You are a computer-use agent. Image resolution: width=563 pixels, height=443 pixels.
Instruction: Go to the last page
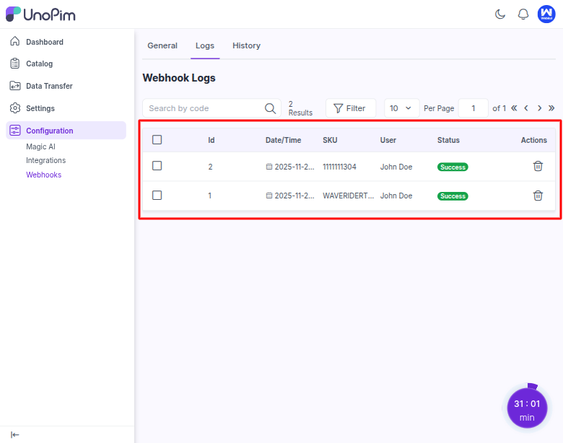click(x=551, y=108)
